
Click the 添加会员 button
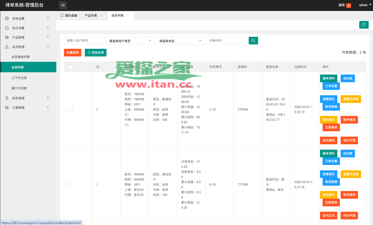(96, 53)
